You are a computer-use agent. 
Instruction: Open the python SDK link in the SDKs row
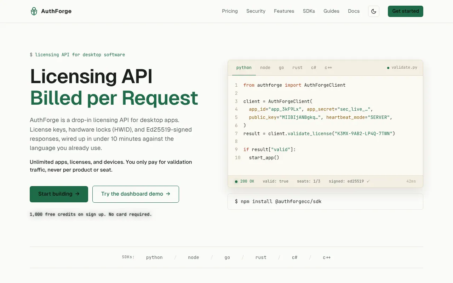(154, 258)
